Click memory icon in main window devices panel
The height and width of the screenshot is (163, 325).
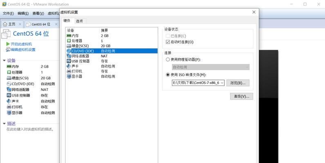coord(9,66)
